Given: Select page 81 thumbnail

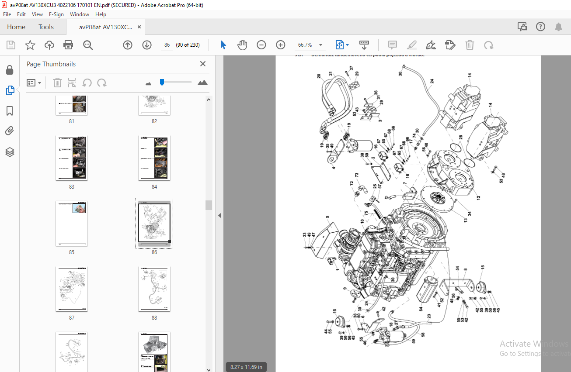Looking at the screenshot, I should tap(72, 105).
